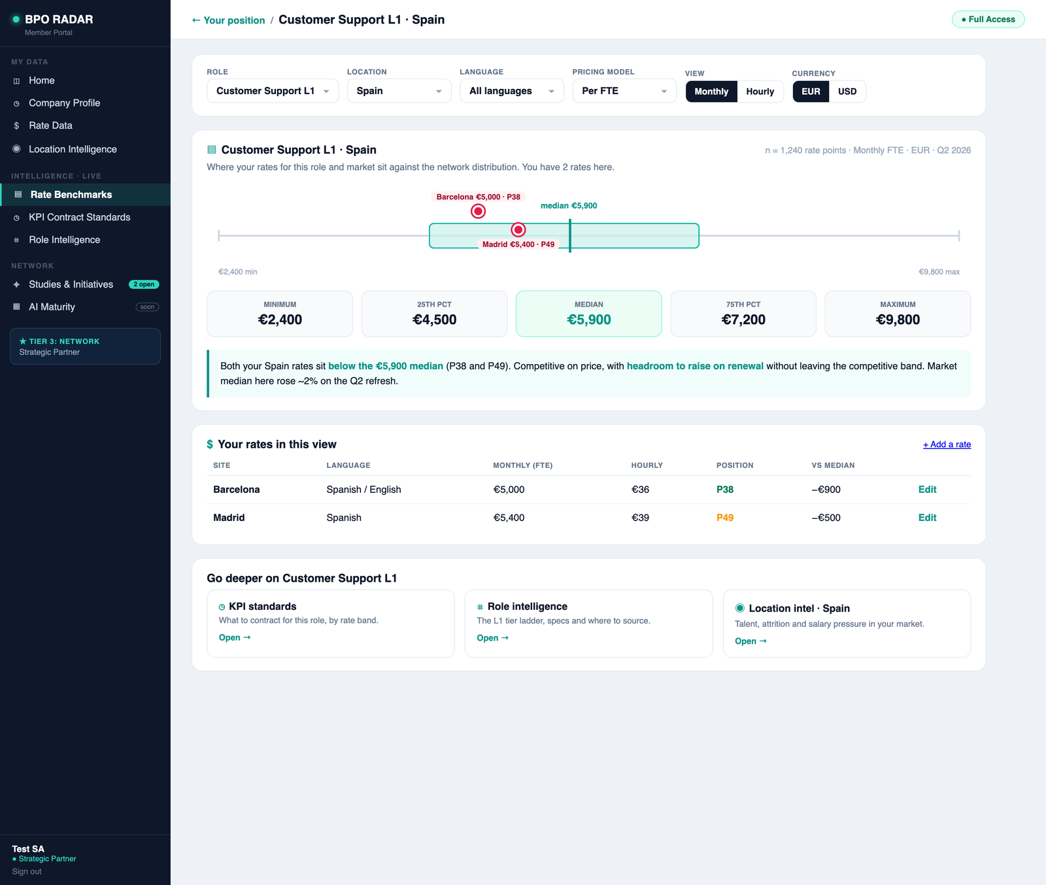Click the Tier 3 Network star icon
The width and height of the screenshot is (1046, 885).
[23, 341]
